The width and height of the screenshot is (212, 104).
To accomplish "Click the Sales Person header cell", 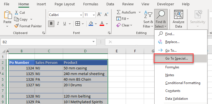I will point(49,62).
